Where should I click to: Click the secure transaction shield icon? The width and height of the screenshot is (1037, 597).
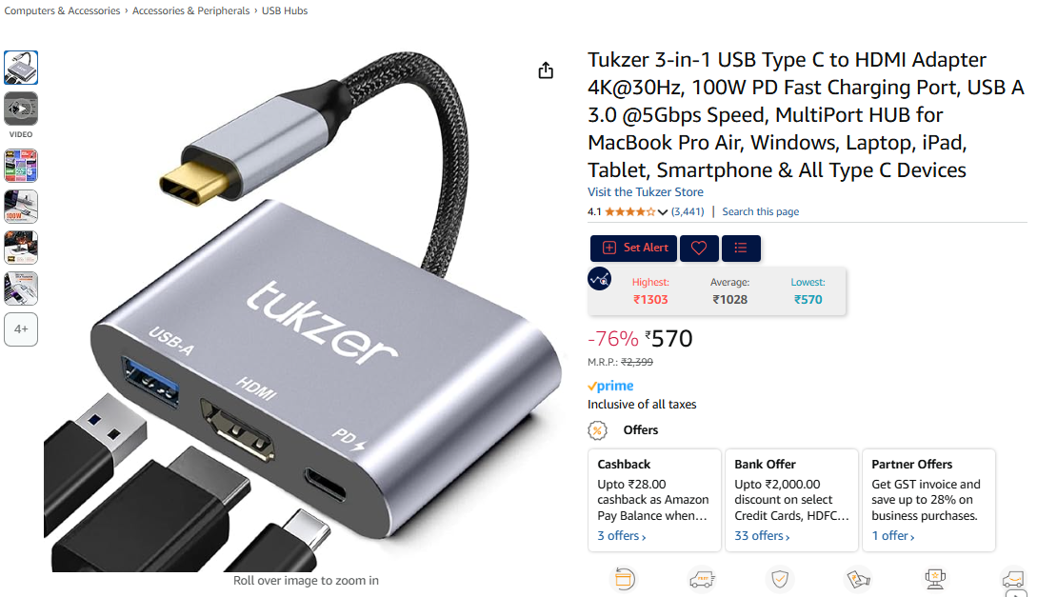[780, 579]
